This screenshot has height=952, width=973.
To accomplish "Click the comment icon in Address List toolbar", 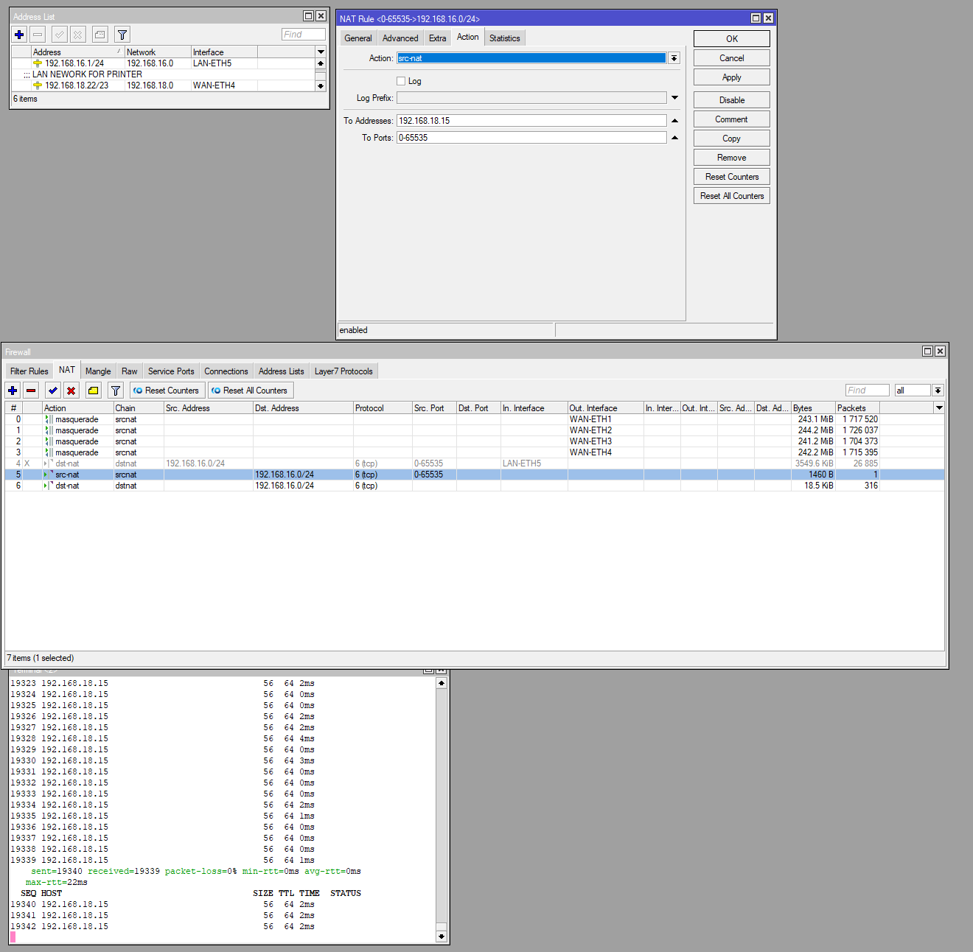I will pyautogui.click(x=100, y=35).
